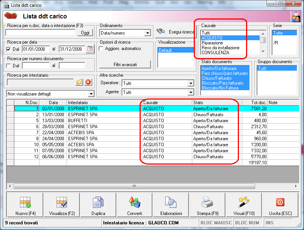This screenshot has height=230, width=304.
Task: Click Duplica to copy document
Action: pyautogui.click(x=98, y=205)
